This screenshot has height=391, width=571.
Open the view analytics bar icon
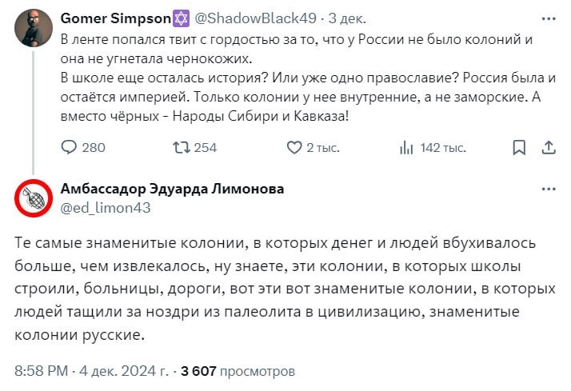(406, 147)
